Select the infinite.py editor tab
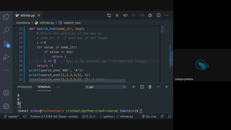The width and height of the screenshot is (231, 130). tap(27, 15)
